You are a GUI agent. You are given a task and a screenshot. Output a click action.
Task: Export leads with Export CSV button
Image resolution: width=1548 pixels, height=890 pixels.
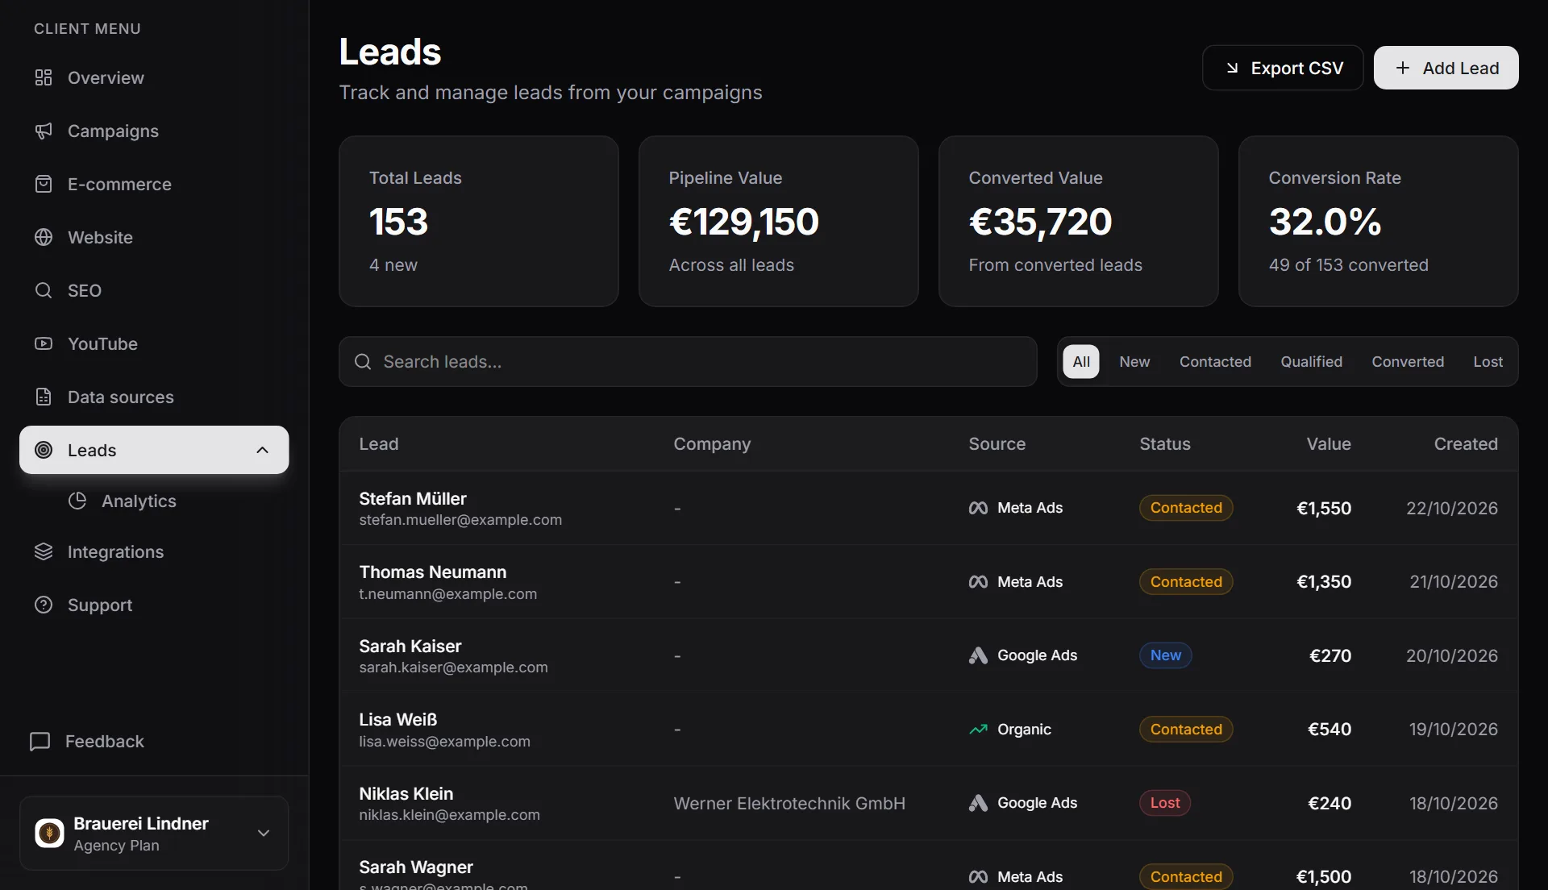1283,68
